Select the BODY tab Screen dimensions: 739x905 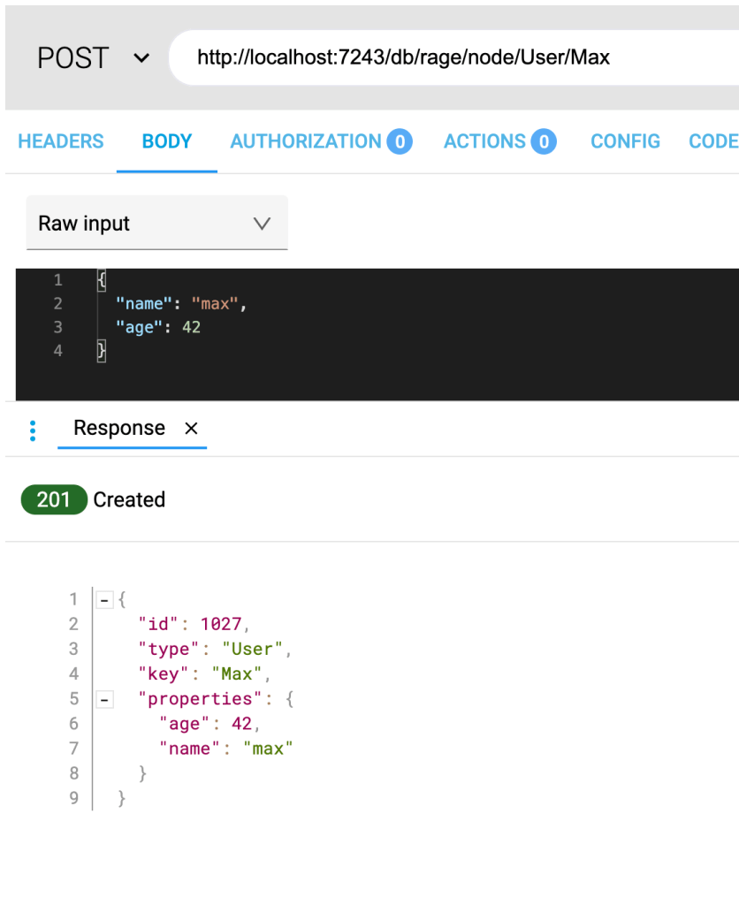pos(167,141)
